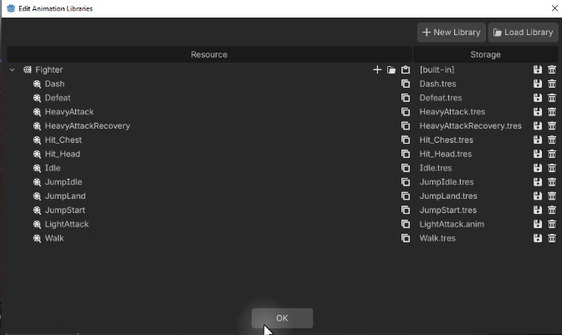
Task: Copy the Hit_Chest animation
Action: (406, 140)
